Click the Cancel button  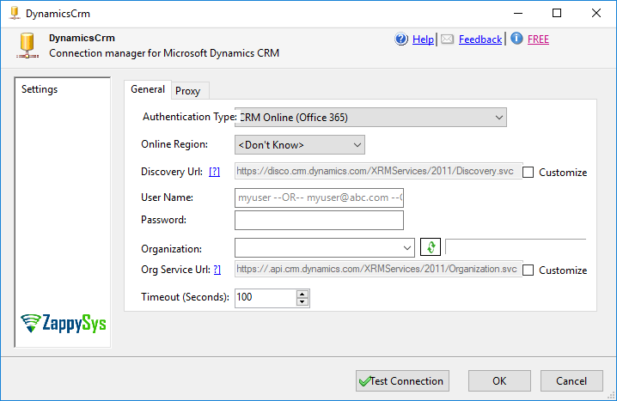point(571,380)
